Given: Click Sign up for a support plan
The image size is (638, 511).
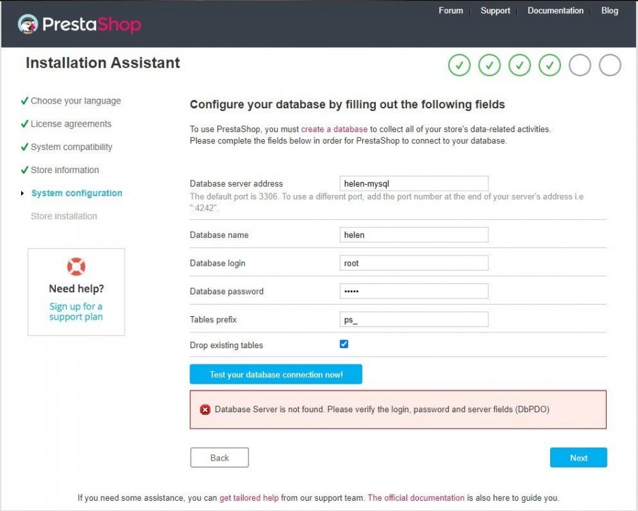Looking at the screenshot, I should coord(76,311).
